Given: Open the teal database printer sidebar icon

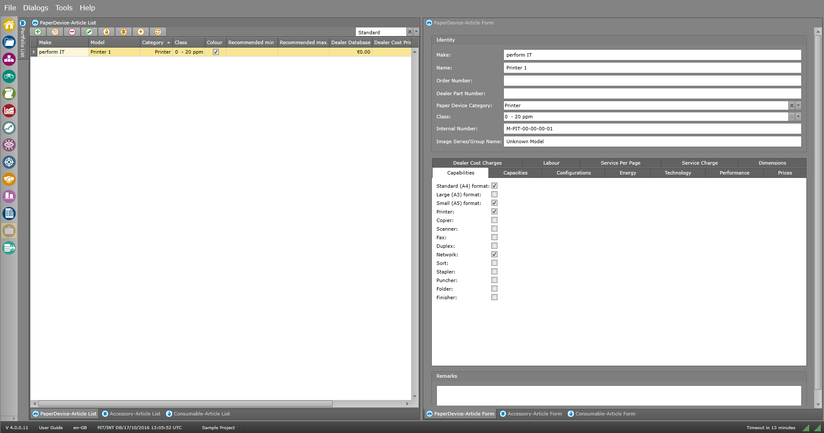Looking at the screenshot, I should coord(9,248).
